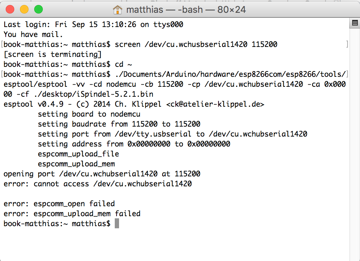Viewport: 360px width, 261px height.
Task: Click the gray cursor block at the last prompt
Action: coord(117,223)
